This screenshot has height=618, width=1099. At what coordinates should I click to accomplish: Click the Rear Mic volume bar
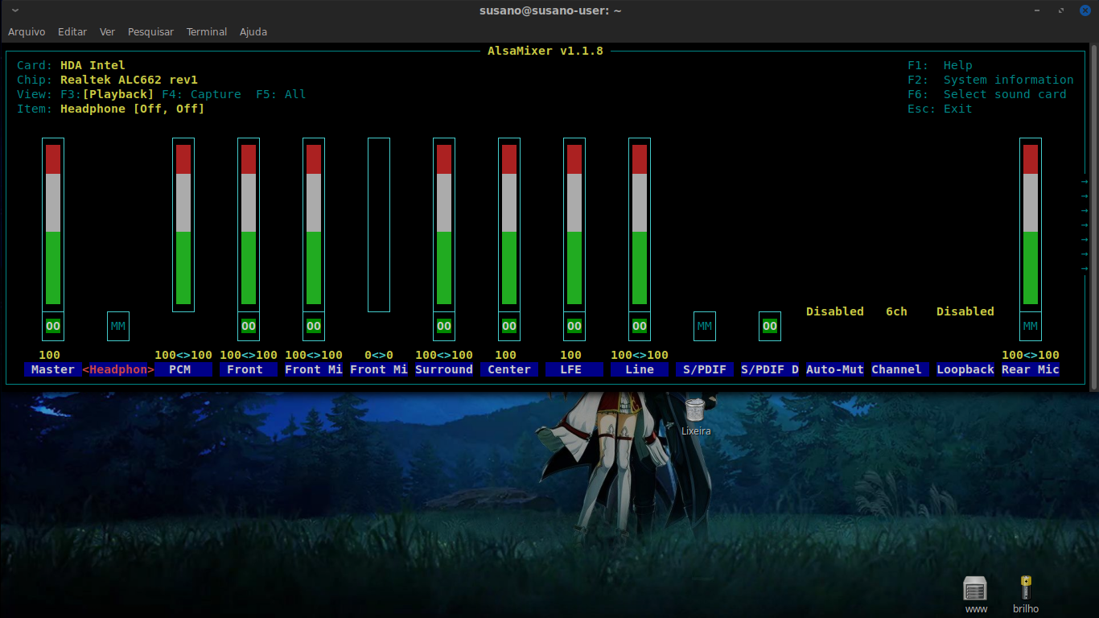pos(1031,225)
